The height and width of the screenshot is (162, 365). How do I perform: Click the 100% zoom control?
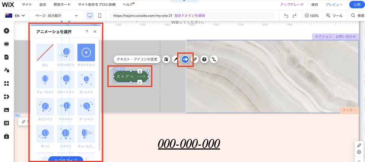click(311, 16)
